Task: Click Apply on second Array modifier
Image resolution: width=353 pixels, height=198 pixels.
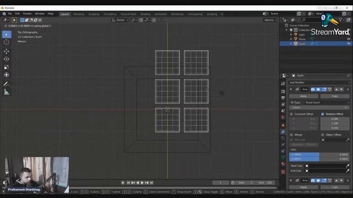Action: coord(303,187)
